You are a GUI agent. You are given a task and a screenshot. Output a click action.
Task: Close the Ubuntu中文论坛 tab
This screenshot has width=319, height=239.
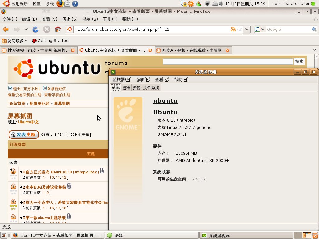(150, 50)
